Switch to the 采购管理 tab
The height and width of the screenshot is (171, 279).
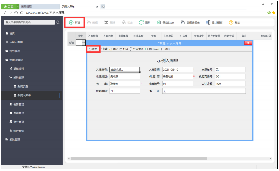[x=39, y=6]
